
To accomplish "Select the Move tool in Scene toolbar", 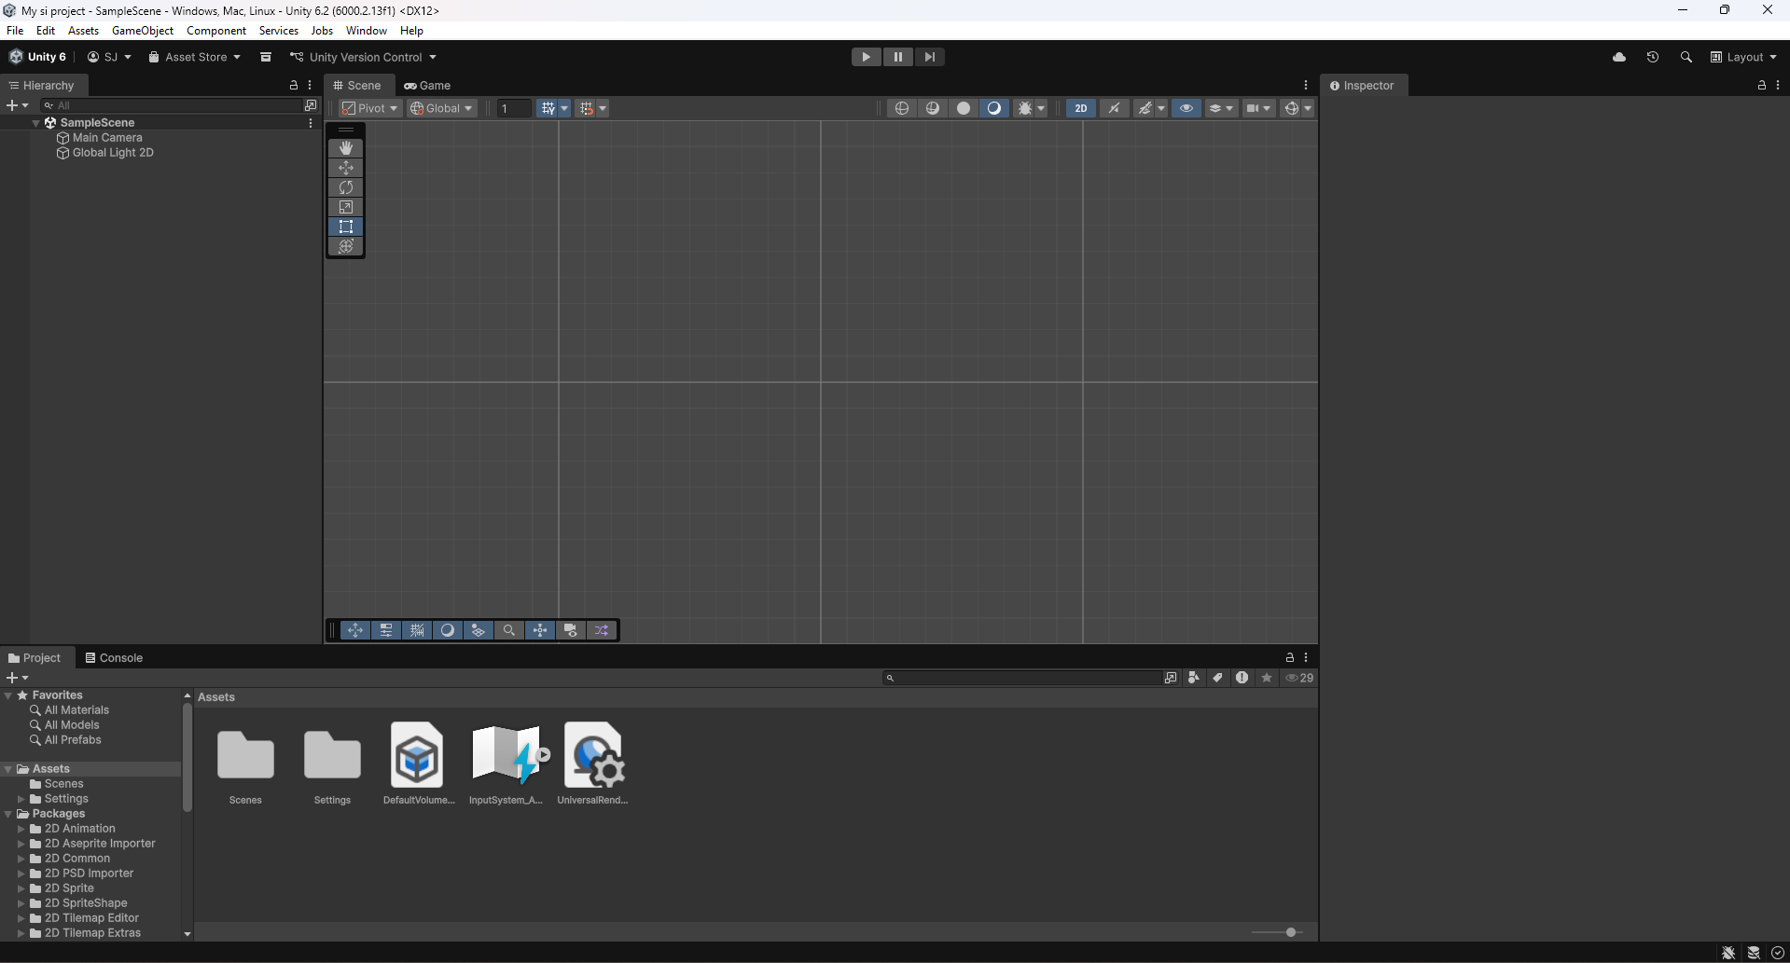I will click(346, 168).
